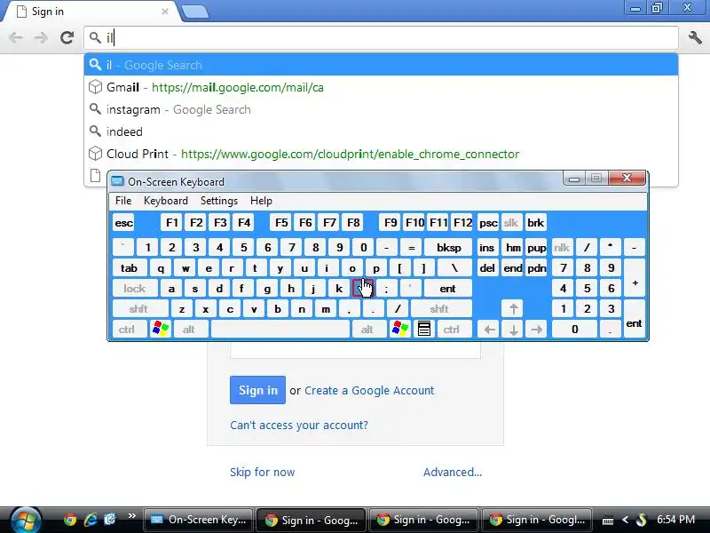
Task: Click the blue Sign in button
Action: click(x=257, y=390)
